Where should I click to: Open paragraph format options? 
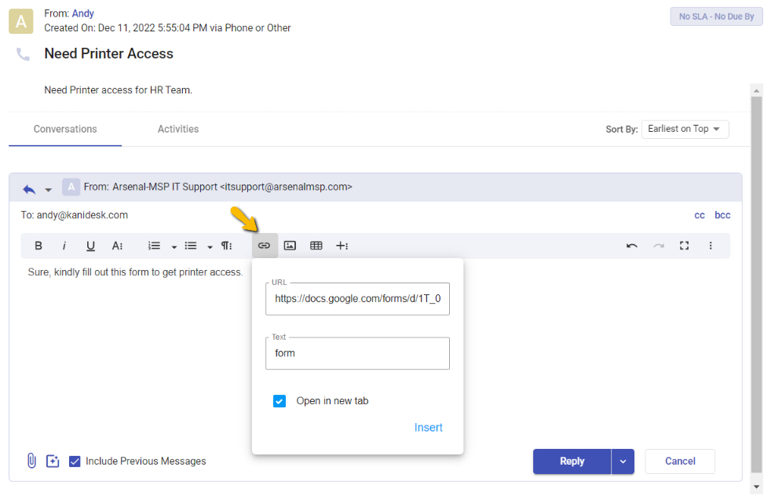[x=227, y=246]
